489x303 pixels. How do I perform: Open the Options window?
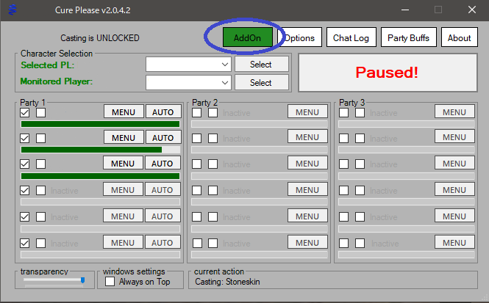(x=299, y=37)
